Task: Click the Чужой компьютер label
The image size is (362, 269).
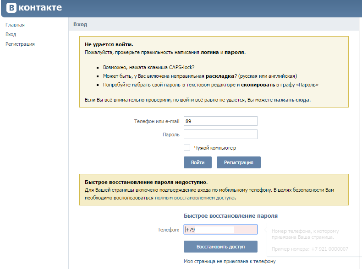Action: (215, 148)
